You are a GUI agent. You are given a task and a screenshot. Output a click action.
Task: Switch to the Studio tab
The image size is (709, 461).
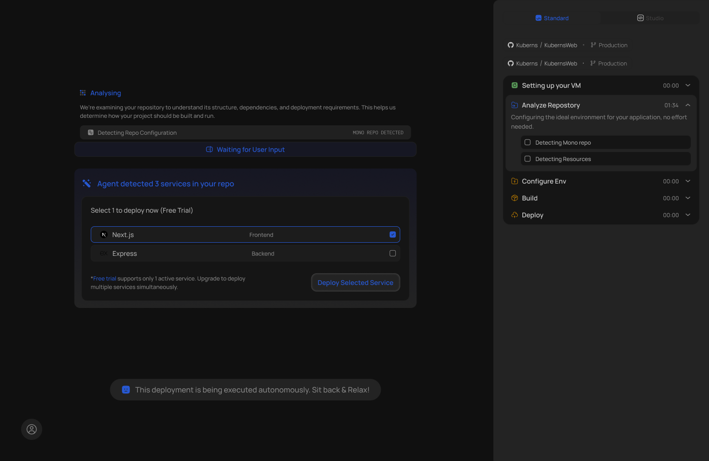point(650,18)
